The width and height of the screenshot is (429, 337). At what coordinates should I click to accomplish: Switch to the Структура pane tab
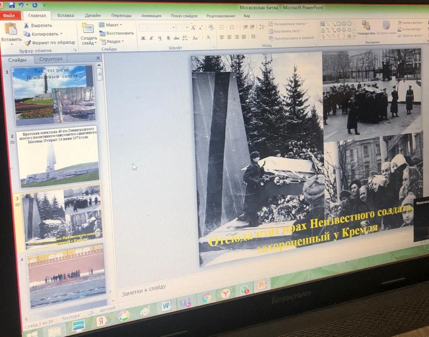pyautogui.click(x=51, y=59)
